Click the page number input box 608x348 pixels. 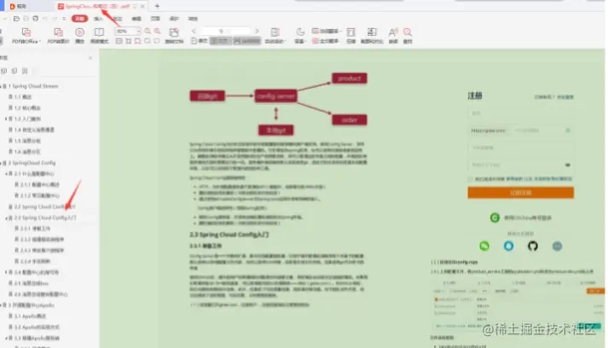coord(226,31)
